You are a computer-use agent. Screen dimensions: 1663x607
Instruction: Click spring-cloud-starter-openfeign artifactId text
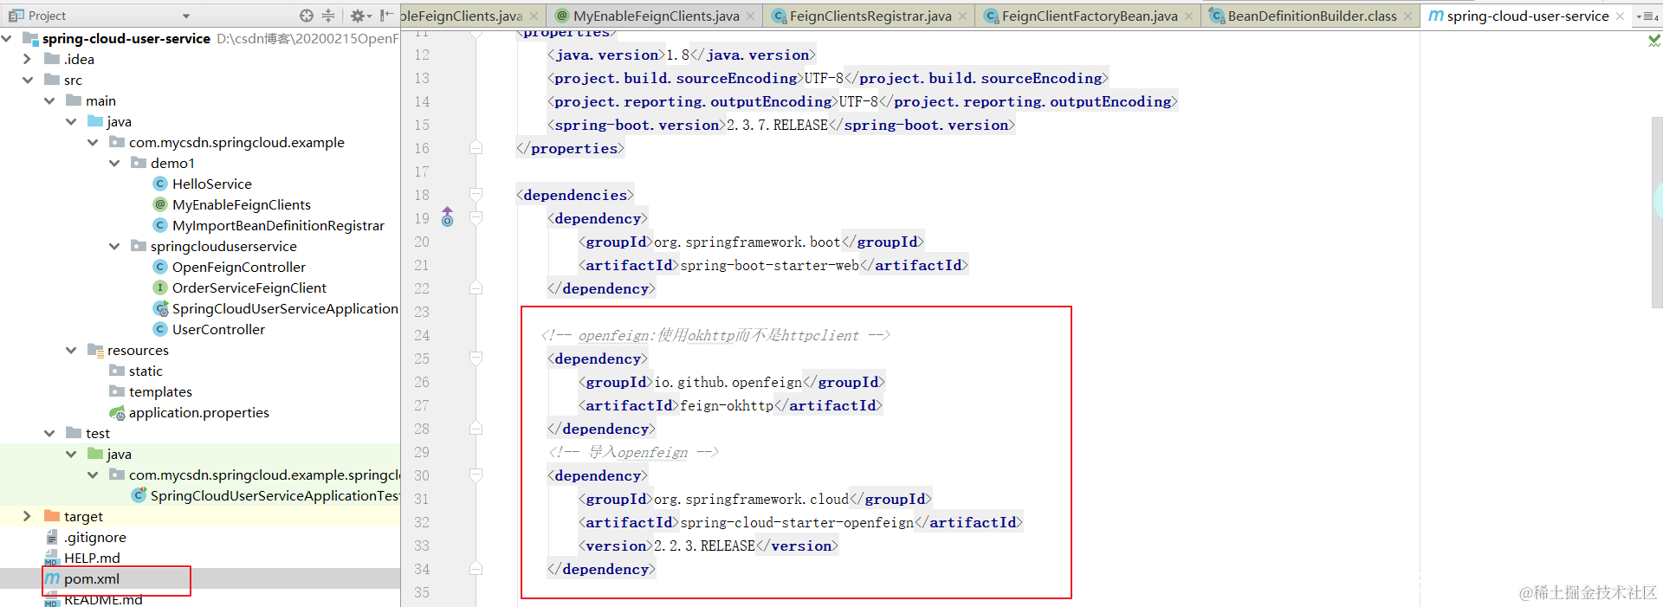tap(797, 522)
